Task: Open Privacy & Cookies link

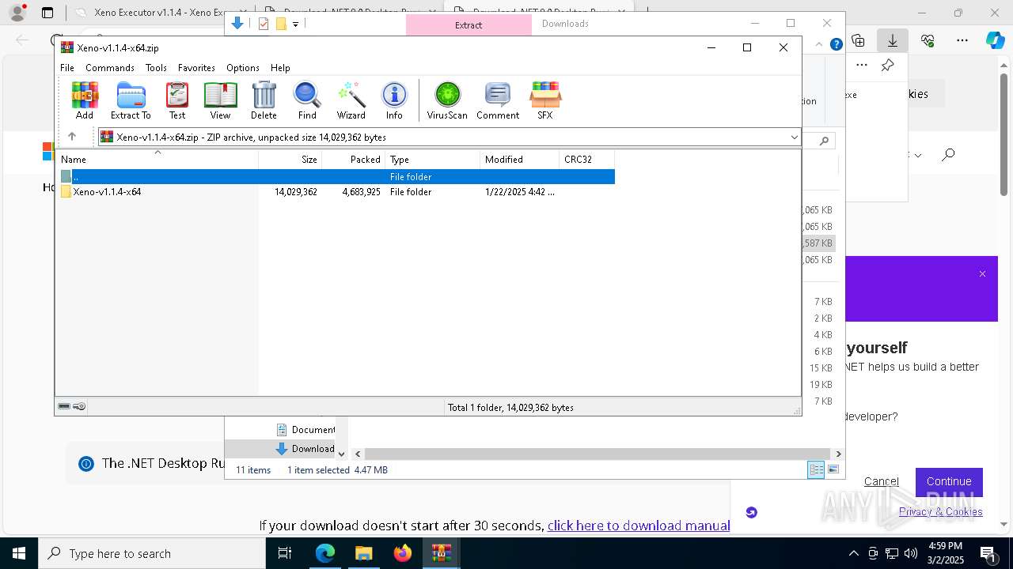Action: click(x=940, y=512)
